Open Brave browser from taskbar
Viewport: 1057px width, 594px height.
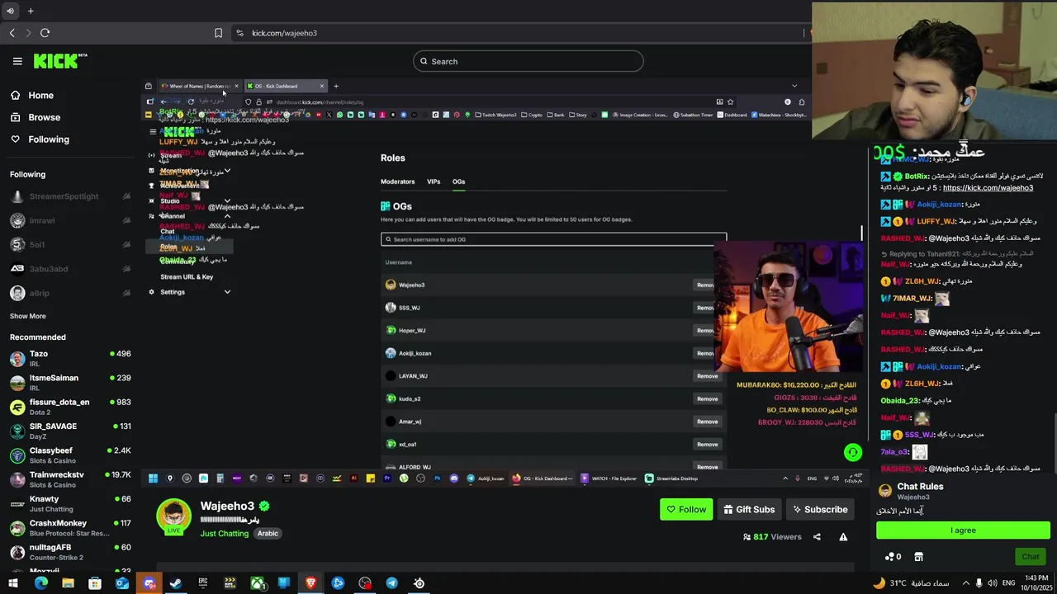[310, 583]
